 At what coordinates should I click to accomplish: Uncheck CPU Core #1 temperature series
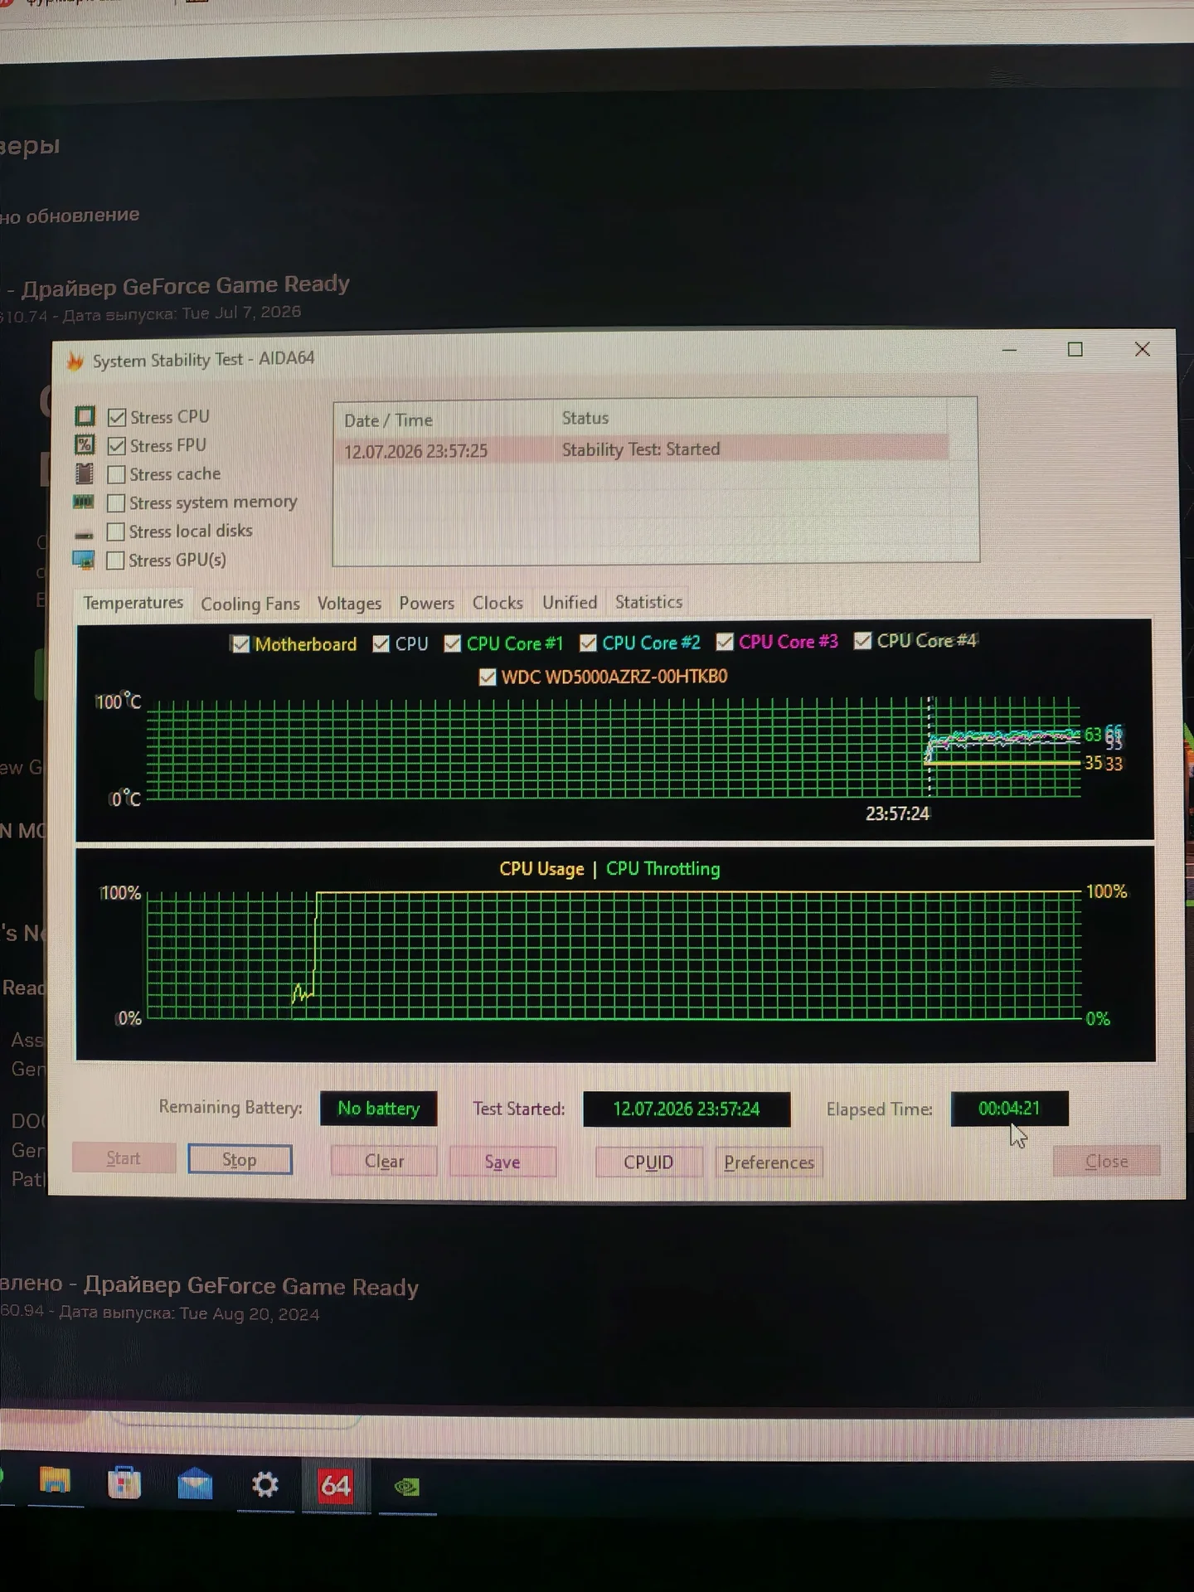(453, 643)
